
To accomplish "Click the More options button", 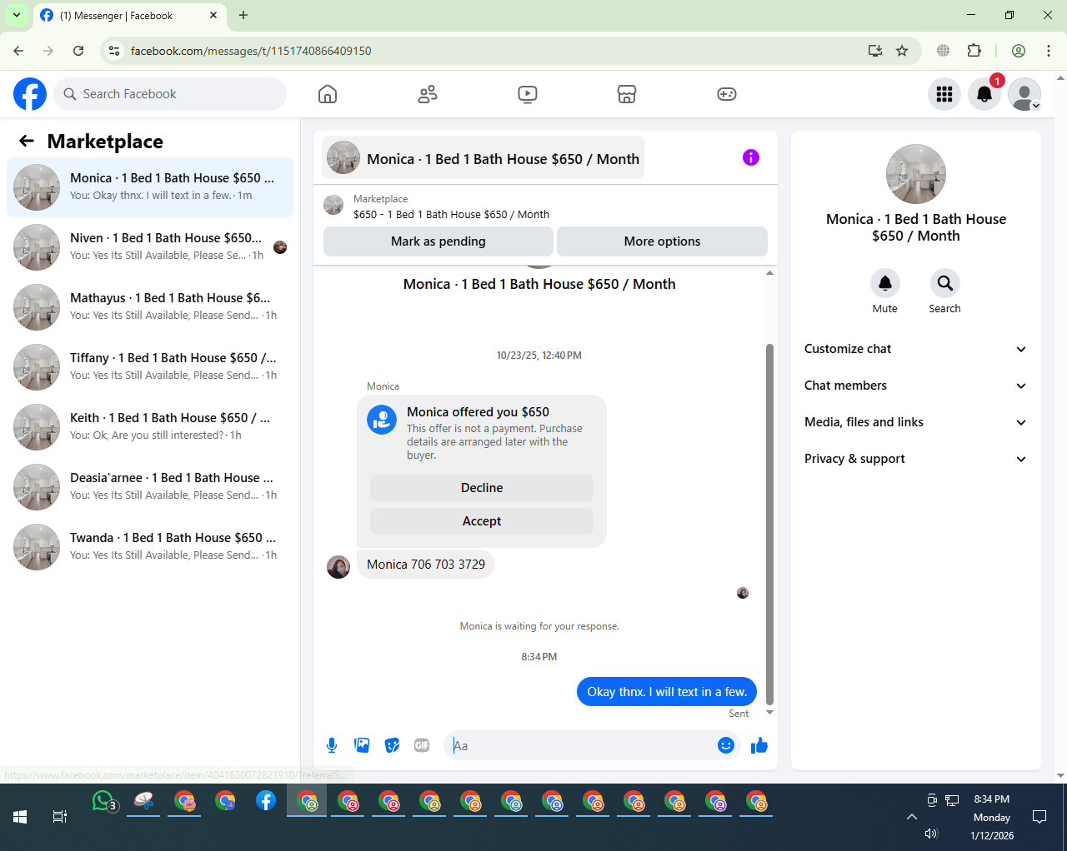I will point(662,241).
